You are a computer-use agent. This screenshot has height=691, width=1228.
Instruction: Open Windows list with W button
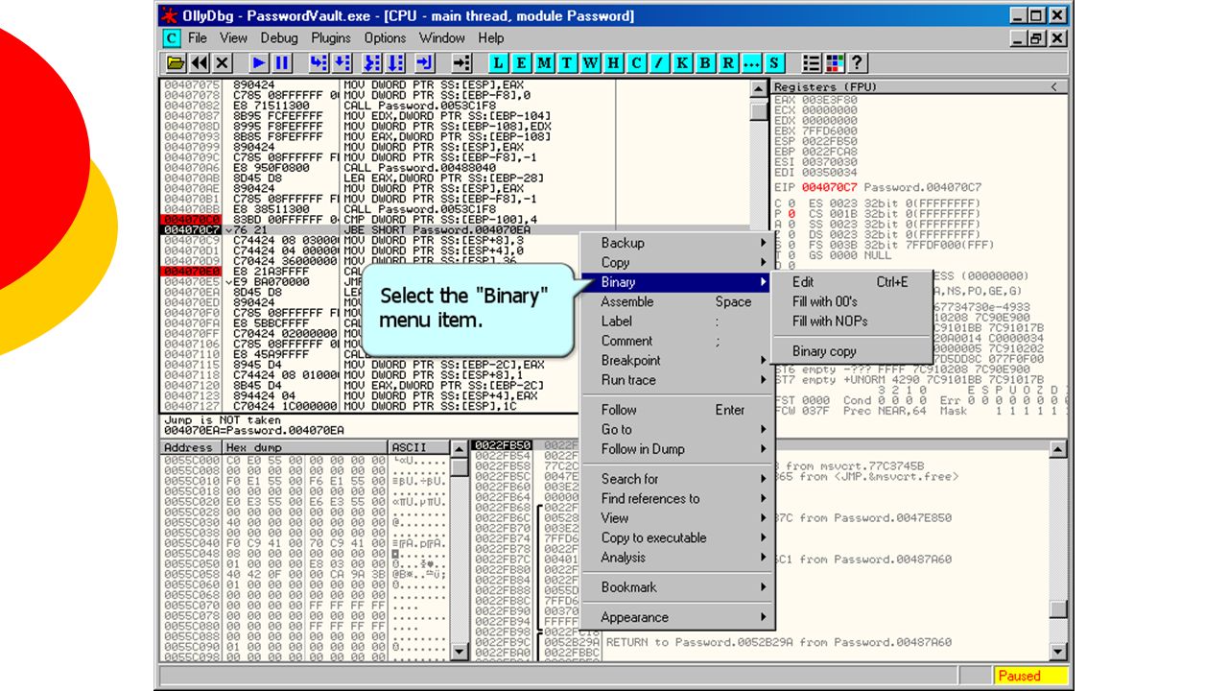(x=590, y=63)
